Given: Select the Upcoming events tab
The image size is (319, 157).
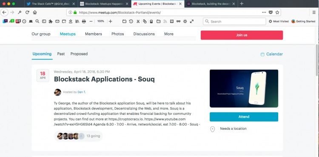Looking at the screenshot, I should point(42,54).
